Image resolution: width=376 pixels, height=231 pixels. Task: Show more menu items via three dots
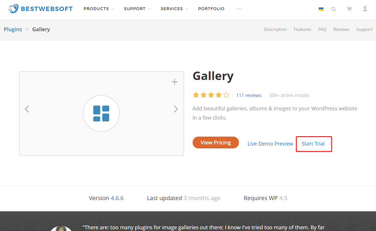(239, 9)
